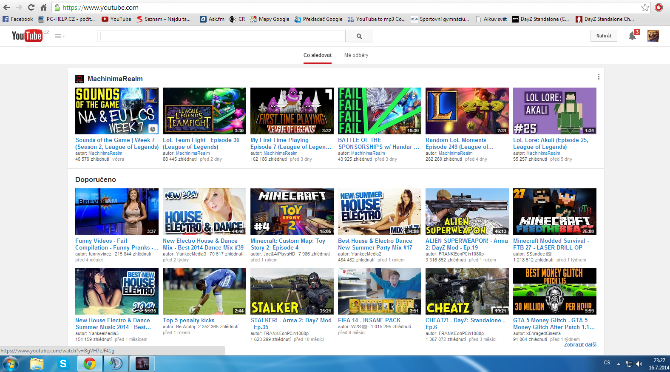
Task: Focus the YouTube search field
Action: click(x=221, y=36)
